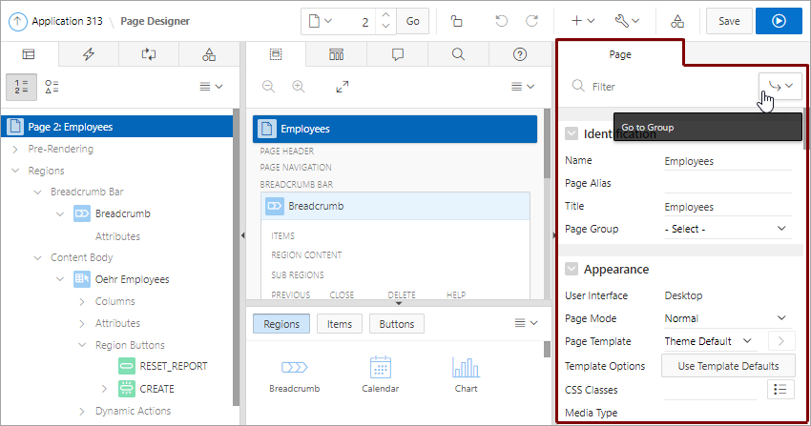
Task: Switch to the Component View tab
Action: (x=336, y=54)
